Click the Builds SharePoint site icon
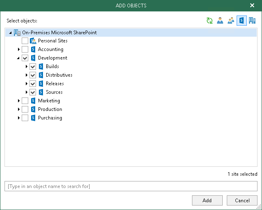 point(41,66)
